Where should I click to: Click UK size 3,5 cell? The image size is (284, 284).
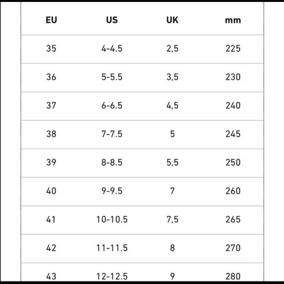tap(172, 77)
